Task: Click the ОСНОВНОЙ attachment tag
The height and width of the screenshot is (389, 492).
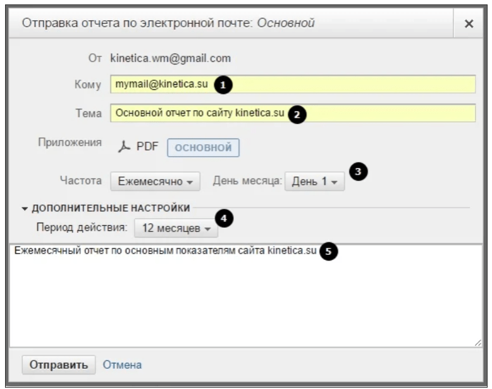Action: (203, 147)
